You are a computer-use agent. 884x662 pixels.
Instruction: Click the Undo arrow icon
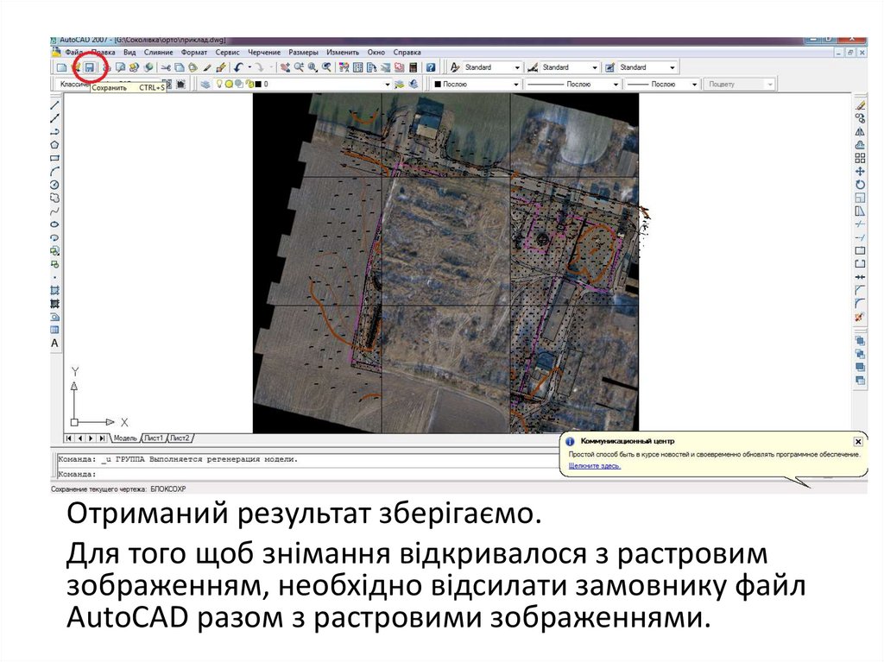(x=238, y=67)
